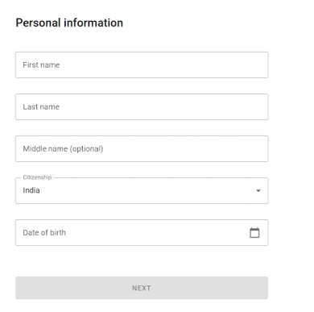Click into the Date of birth field

pos(142,233)
